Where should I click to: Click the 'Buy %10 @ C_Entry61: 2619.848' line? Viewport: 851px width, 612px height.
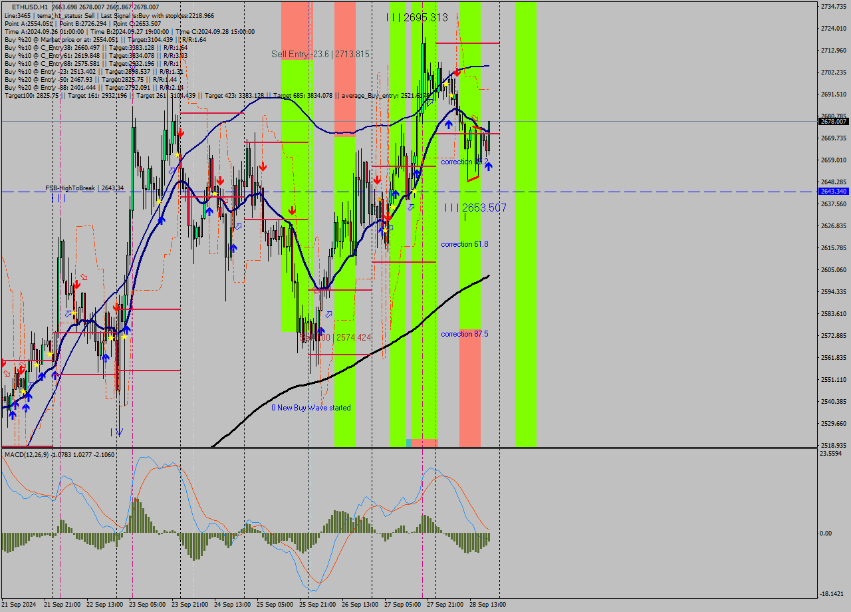pyautogui.click(x=96, y=55)
